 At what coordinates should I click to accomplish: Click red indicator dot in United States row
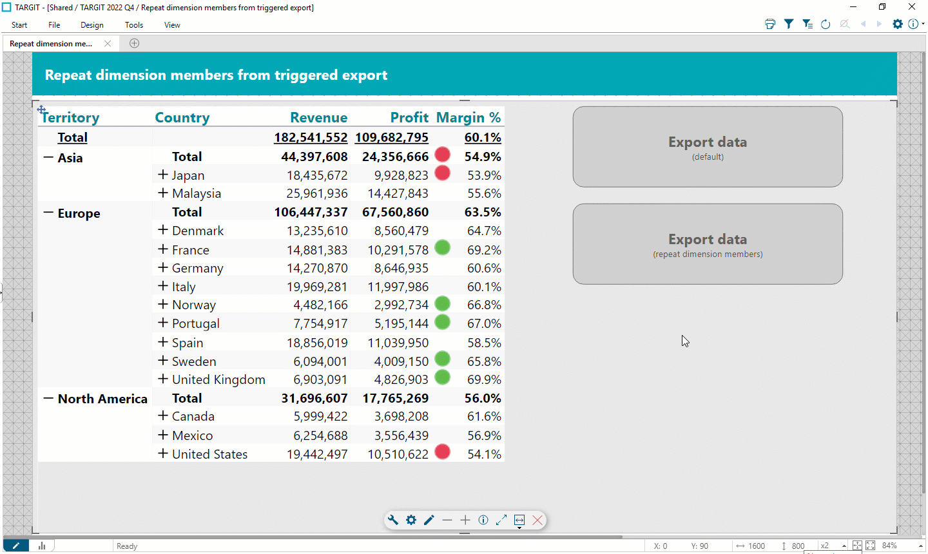click(442, 452)
